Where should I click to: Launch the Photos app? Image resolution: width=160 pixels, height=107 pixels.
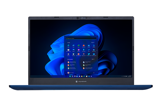click(x=74, y=50)
